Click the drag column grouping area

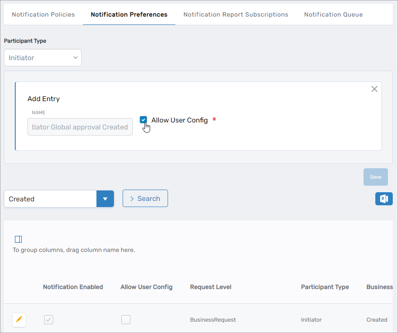click(x=73, y=250)
